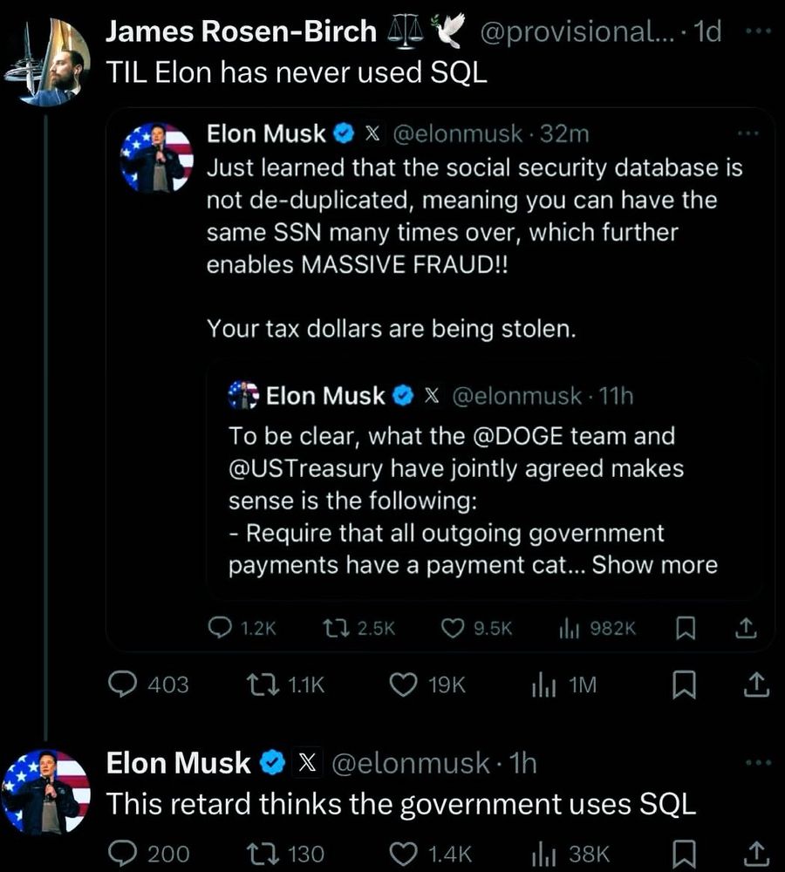Reply to Elon Musk's bottom post
The width and height of the screenshot is (785, 872).
pos(120,854)
